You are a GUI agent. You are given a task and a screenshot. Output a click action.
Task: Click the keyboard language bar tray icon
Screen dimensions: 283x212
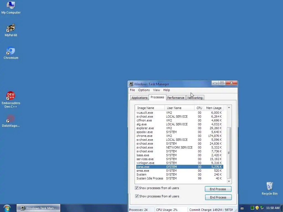pos(242,208)
